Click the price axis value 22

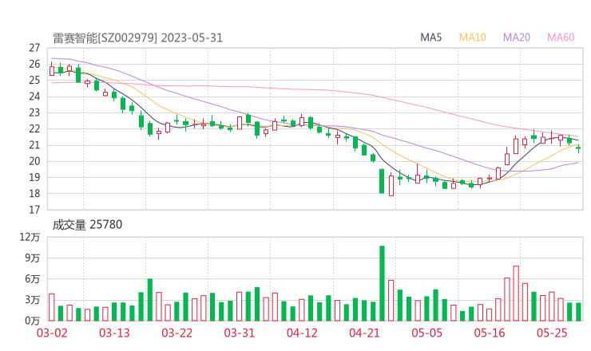pyautogui.click(x=34, y=128)
